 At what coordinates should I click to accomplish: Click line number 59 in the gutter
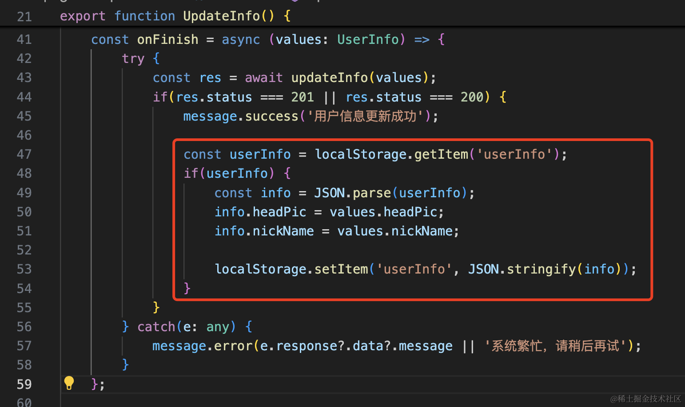pyautogui.click(x=24, y=384)
